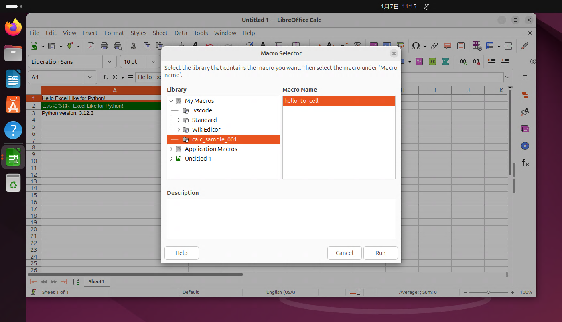Open the Tools menu
The width and height of the screenshot is (562, 322).
[201, 33]
